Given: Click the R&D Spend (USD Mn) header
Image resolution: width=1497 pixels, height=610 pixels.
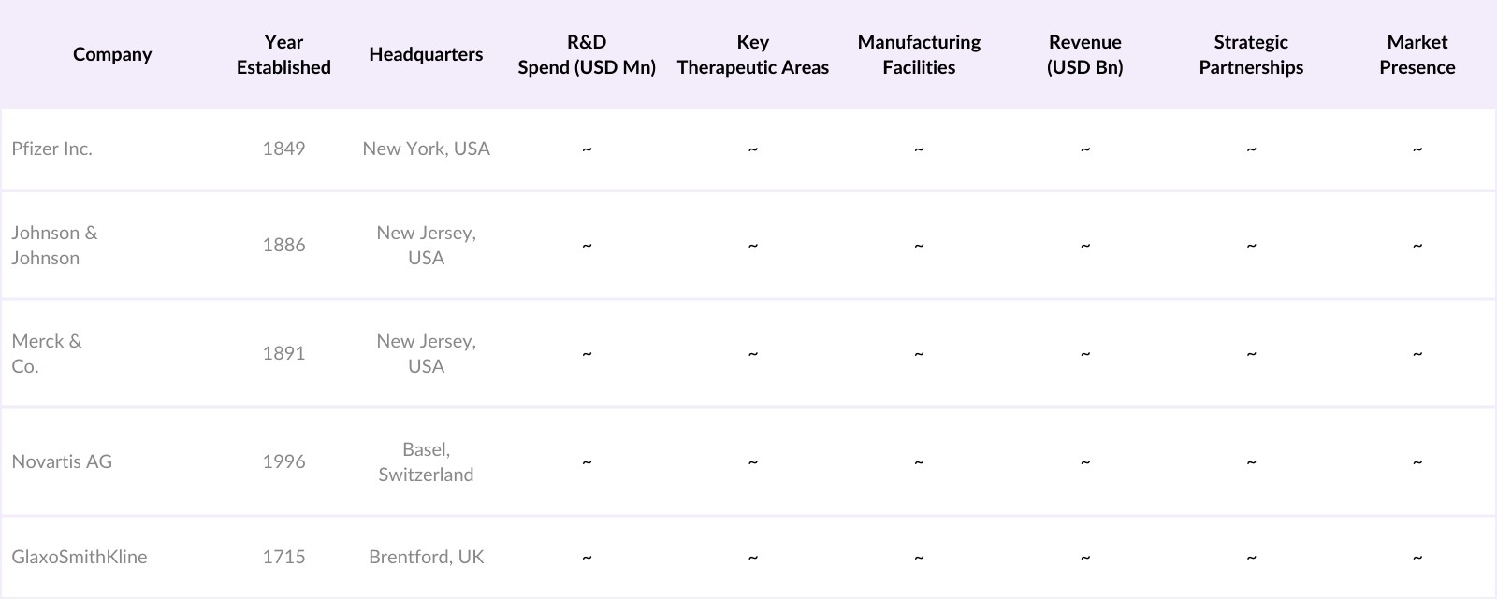Looking at the screenshot, I should pyautogui.click(x=587, y=54).
